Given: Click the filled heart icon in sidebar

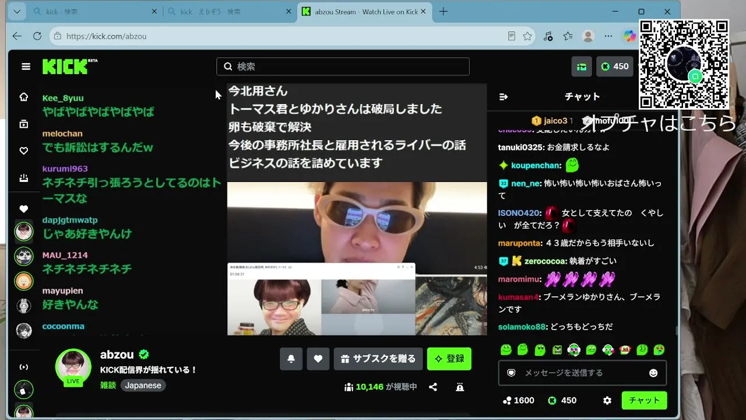Looking at the screenshot, I should 24,209.
